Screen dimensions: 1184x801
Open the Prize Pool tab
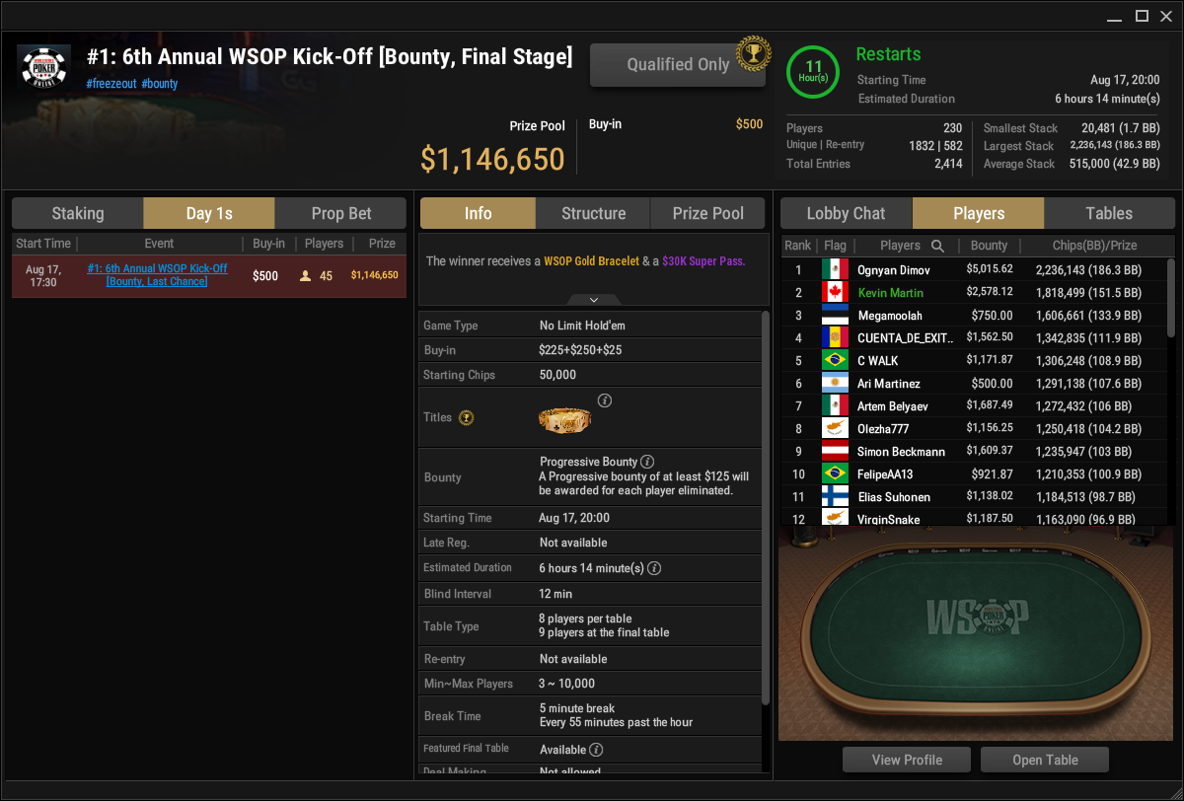tap(708, 213)
